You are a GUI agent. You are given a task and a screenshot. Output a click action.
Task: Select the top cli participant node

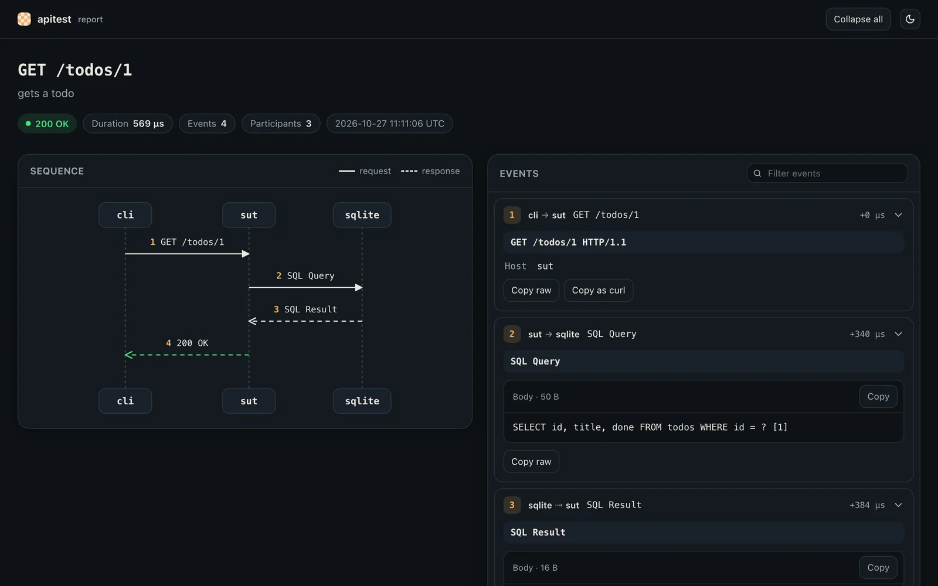coord(125,215)
